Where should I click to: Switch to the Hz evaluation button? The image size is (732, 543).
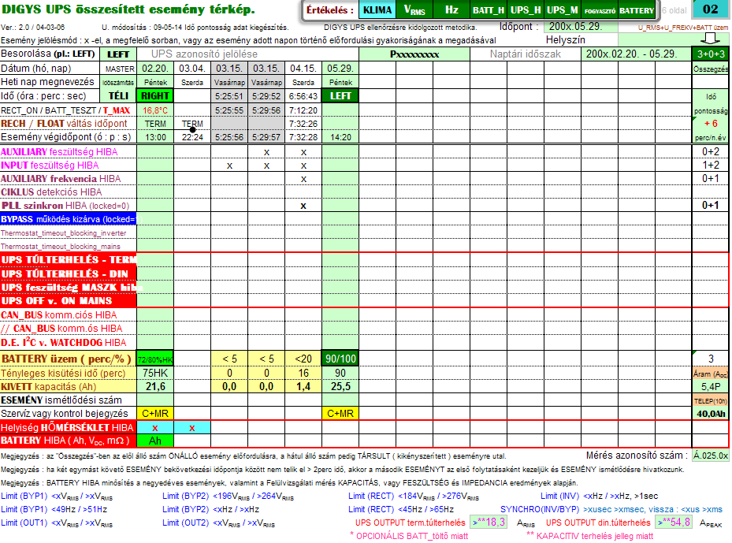pos(451,10)
